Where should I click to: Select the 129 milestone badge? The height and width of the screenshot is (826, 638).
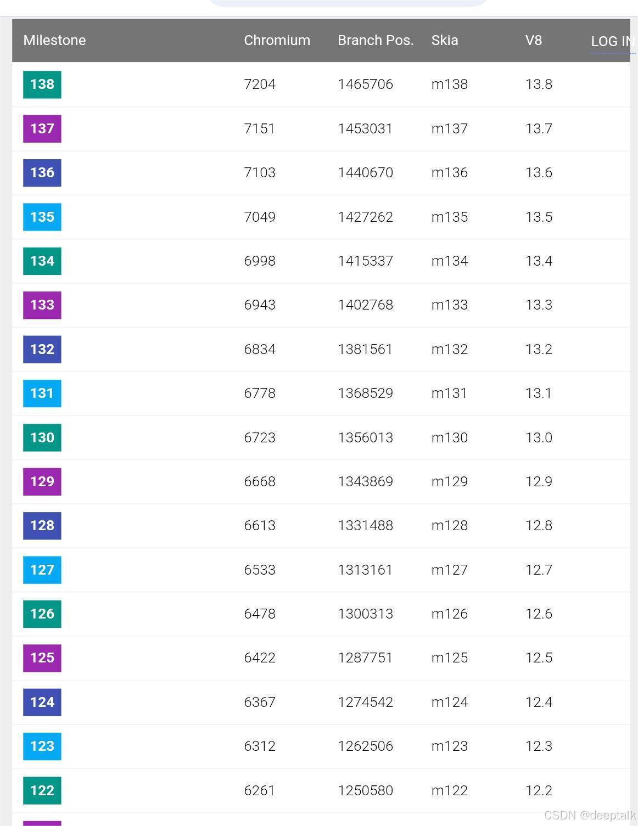tap(42, 481)
